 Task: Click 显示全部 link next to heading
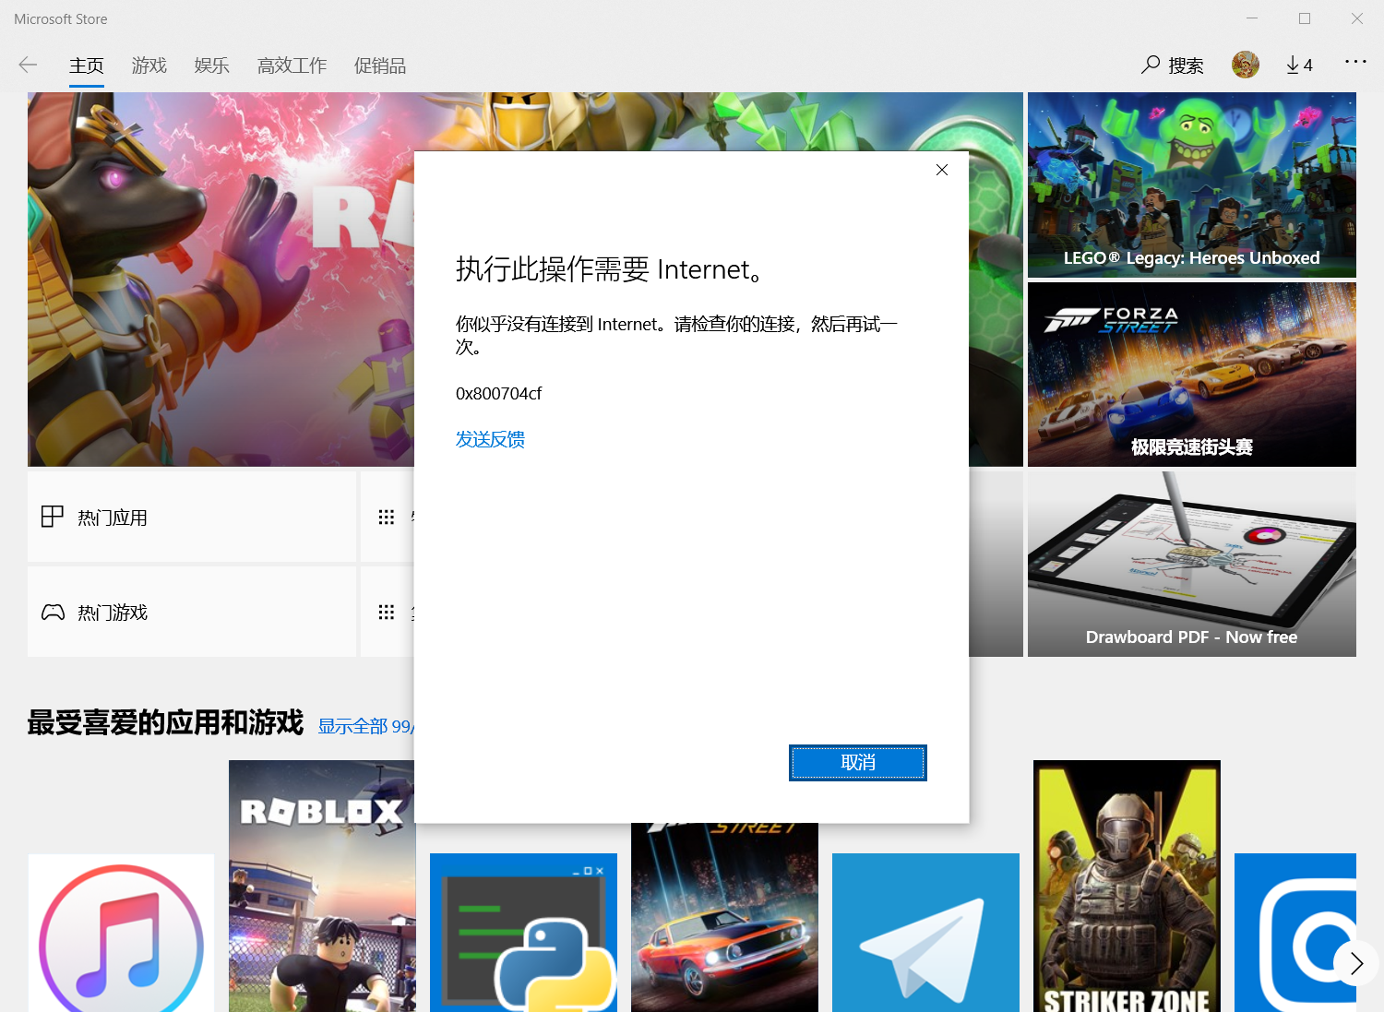365,726
